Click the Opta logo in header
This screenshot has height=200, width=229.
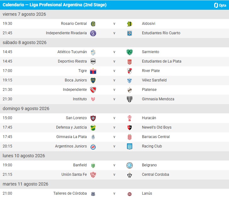[x=220, y=5]
